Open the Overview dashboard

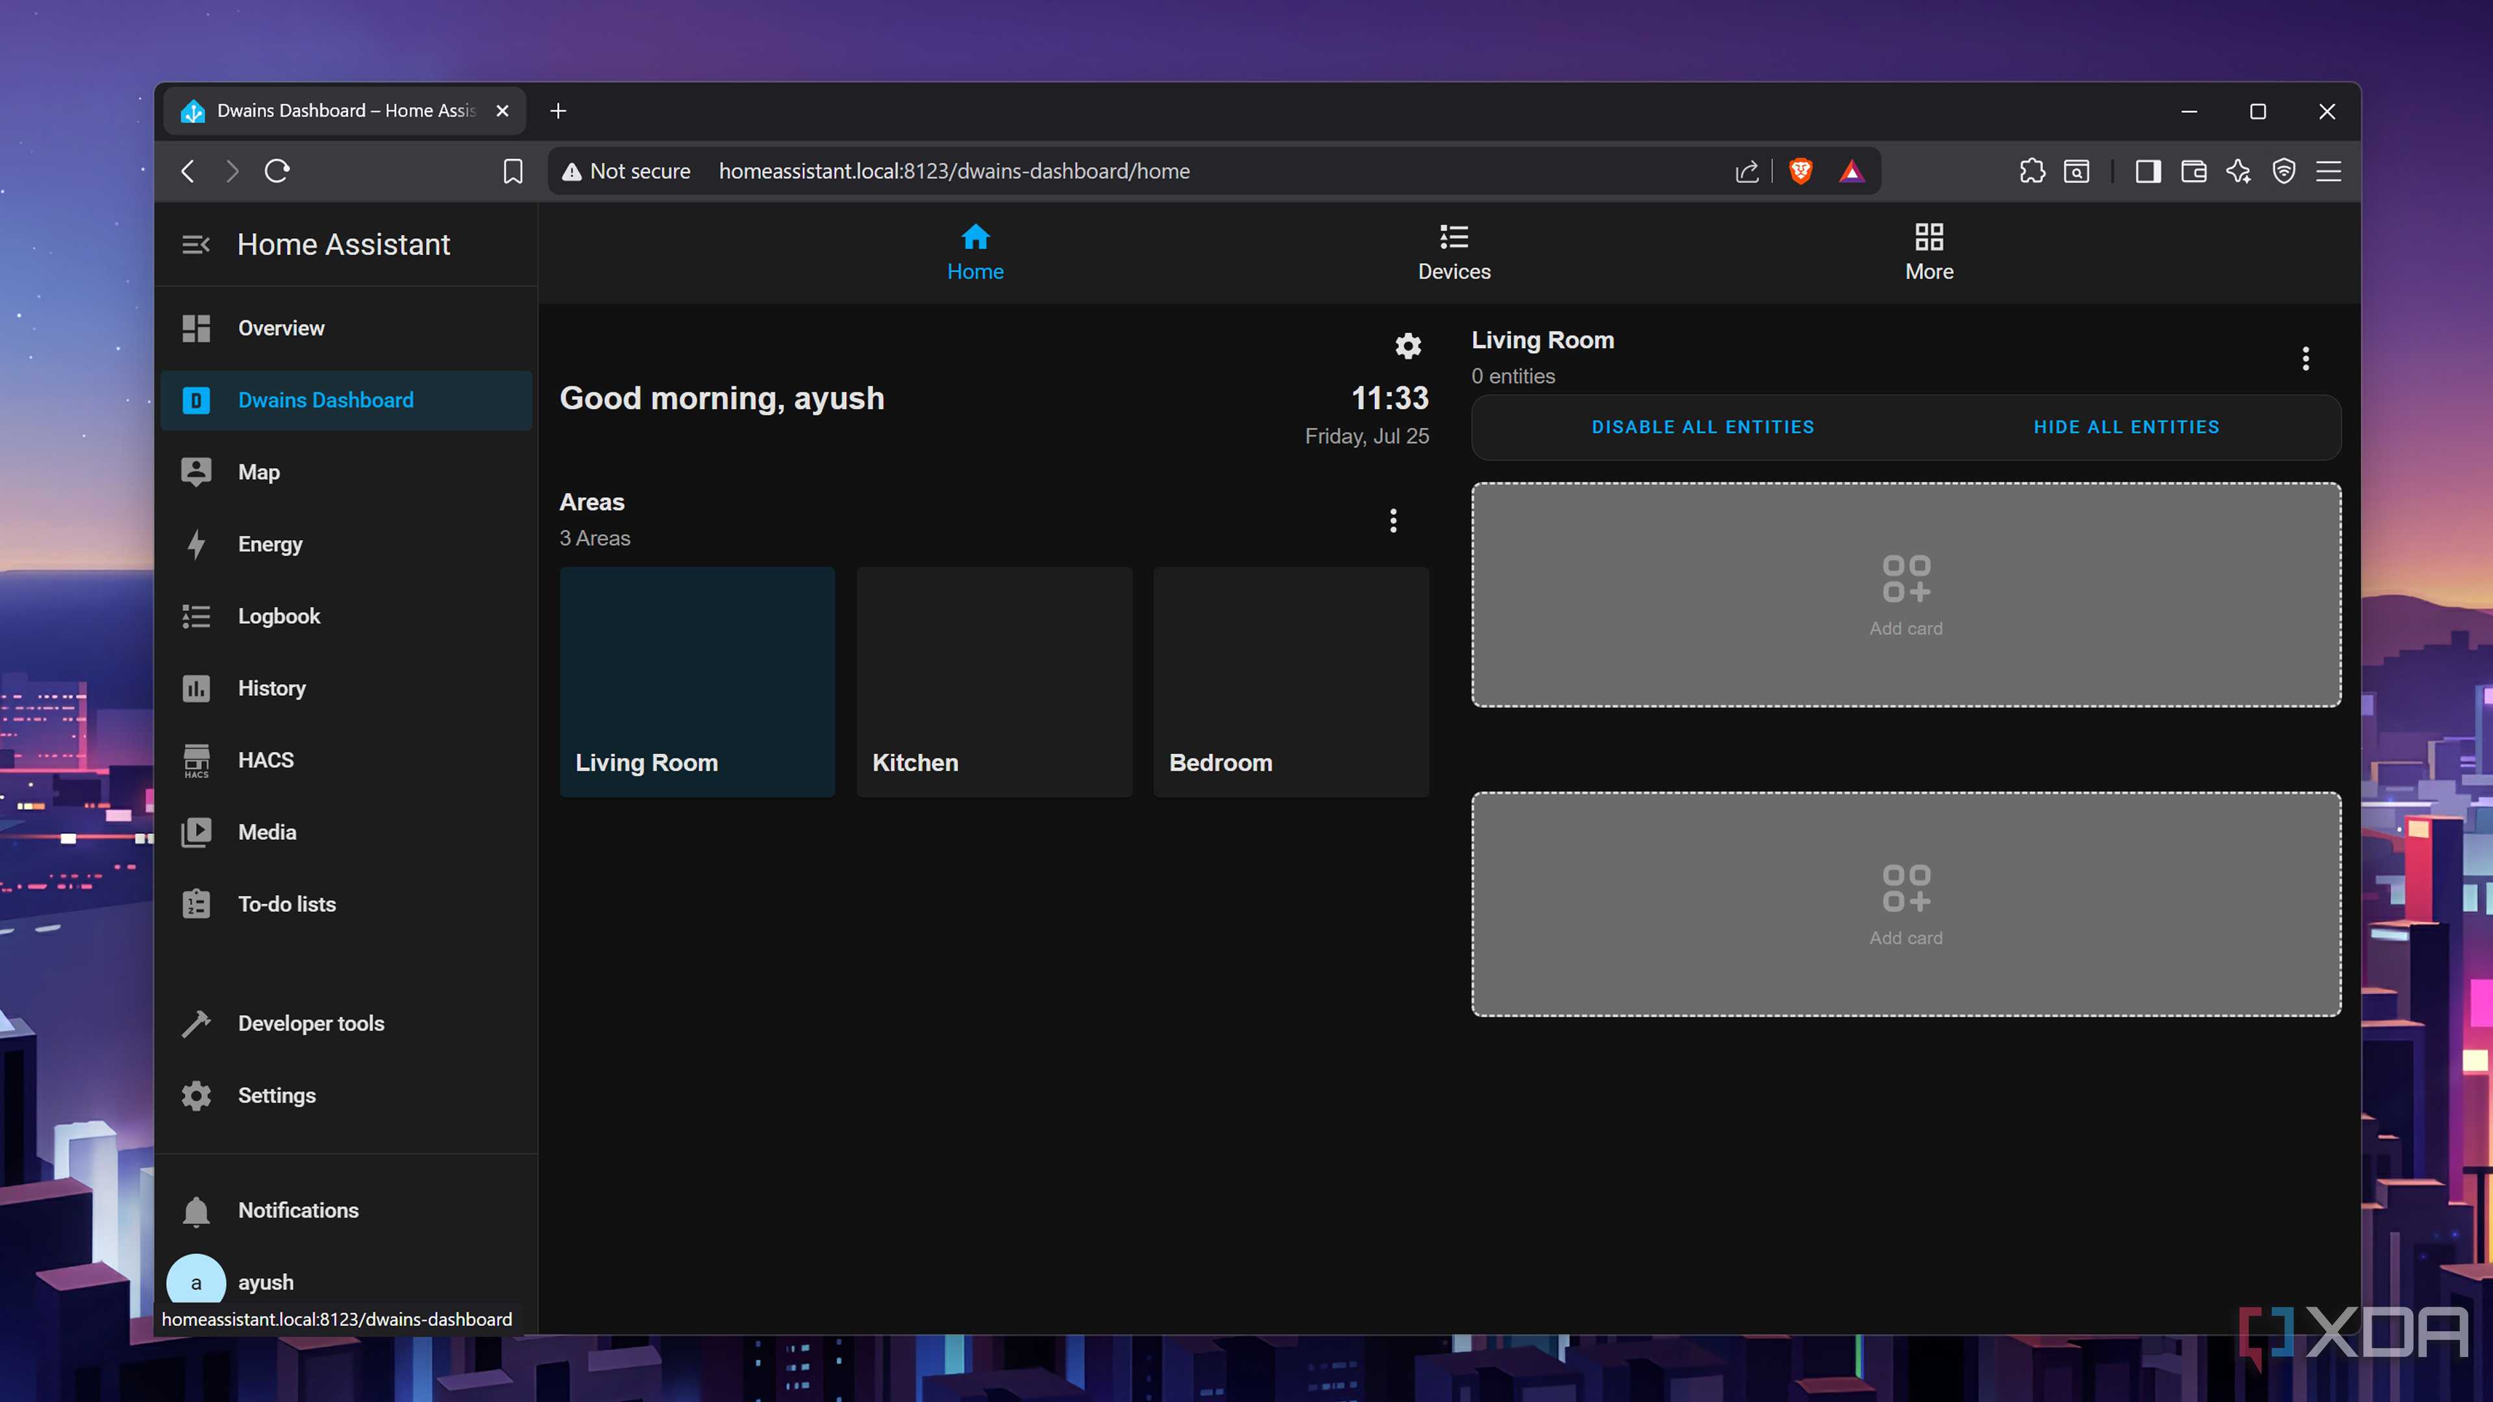coord(345,328)
